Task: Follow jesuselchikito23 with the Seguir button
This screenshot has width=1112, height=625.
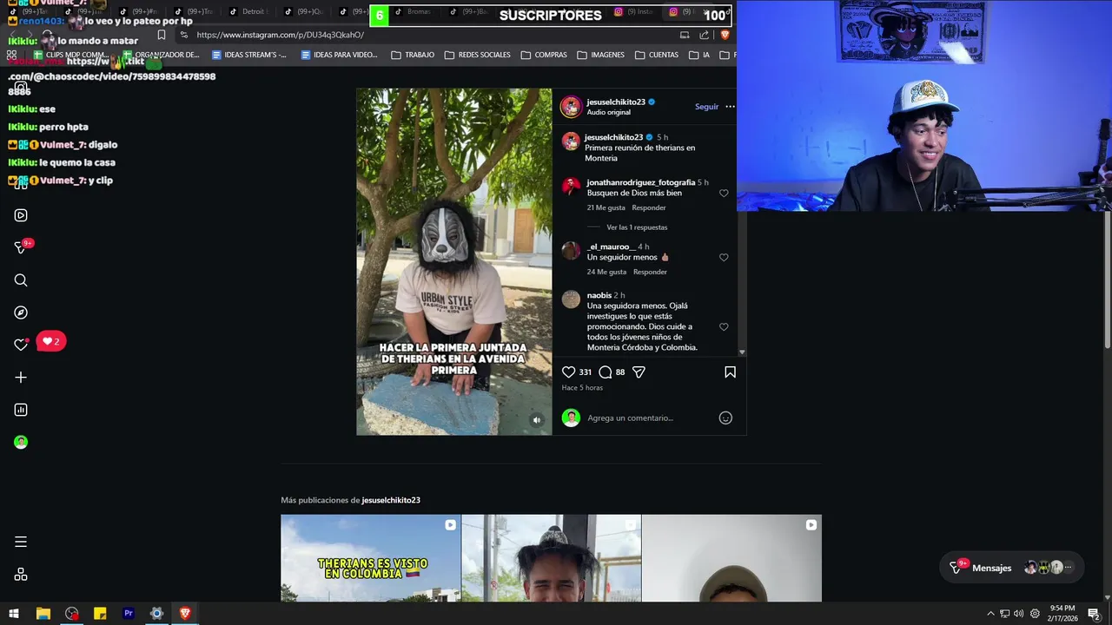Action: pyautogui.click(x=706, y=107)
